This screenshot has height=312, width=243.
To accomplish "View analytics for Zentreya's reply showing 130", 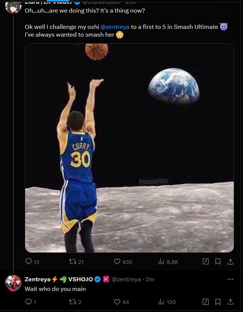I will (162, 302).
